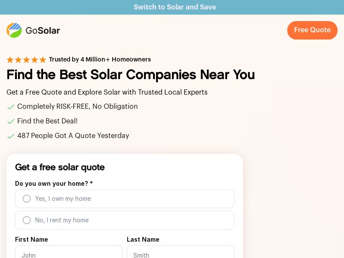Image resolution: width=344 pixels, height=258 pixels.
Task: Click the checkmark beside Completely RISK-FREE
Action: [x=11, y=107]
